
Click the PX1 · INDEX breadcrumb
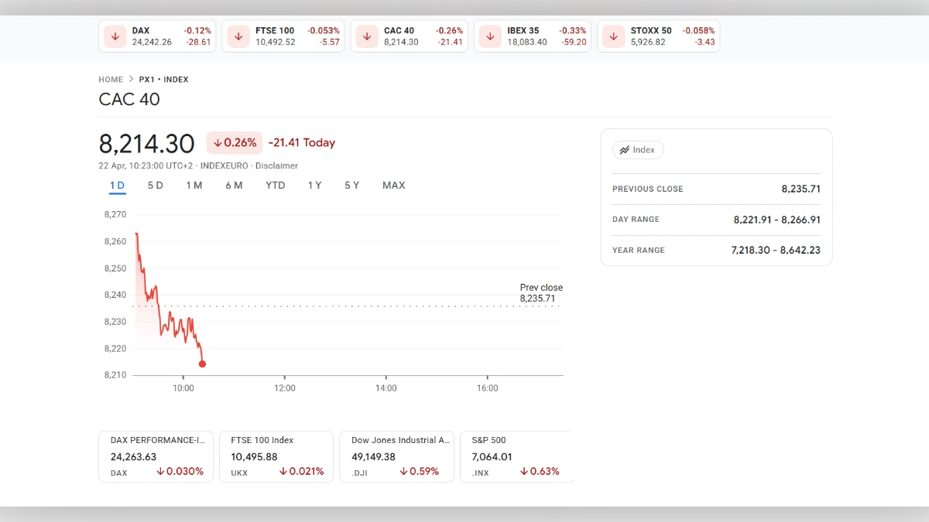(165, 79)
